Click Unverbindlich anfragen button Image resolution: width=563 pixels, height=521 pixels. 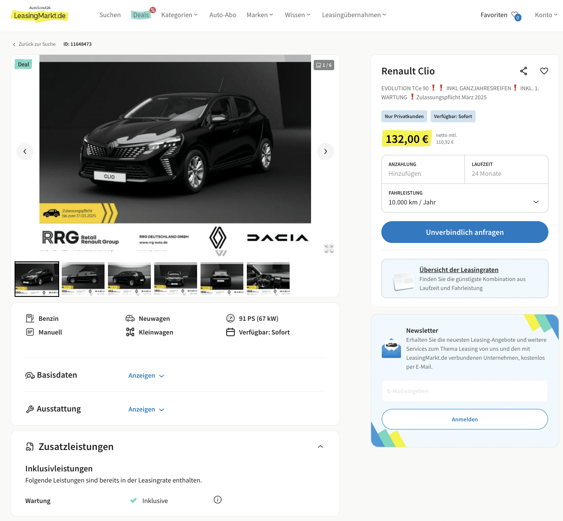click(x=465, y=232)
